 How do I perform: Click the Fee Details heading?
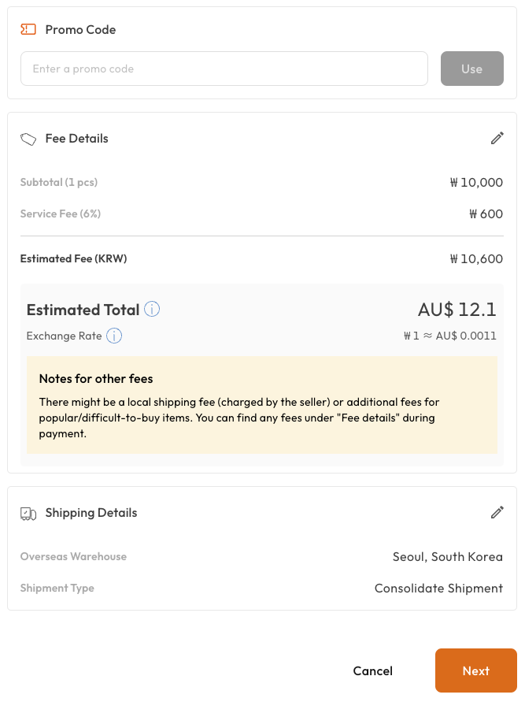click(76, 139)
